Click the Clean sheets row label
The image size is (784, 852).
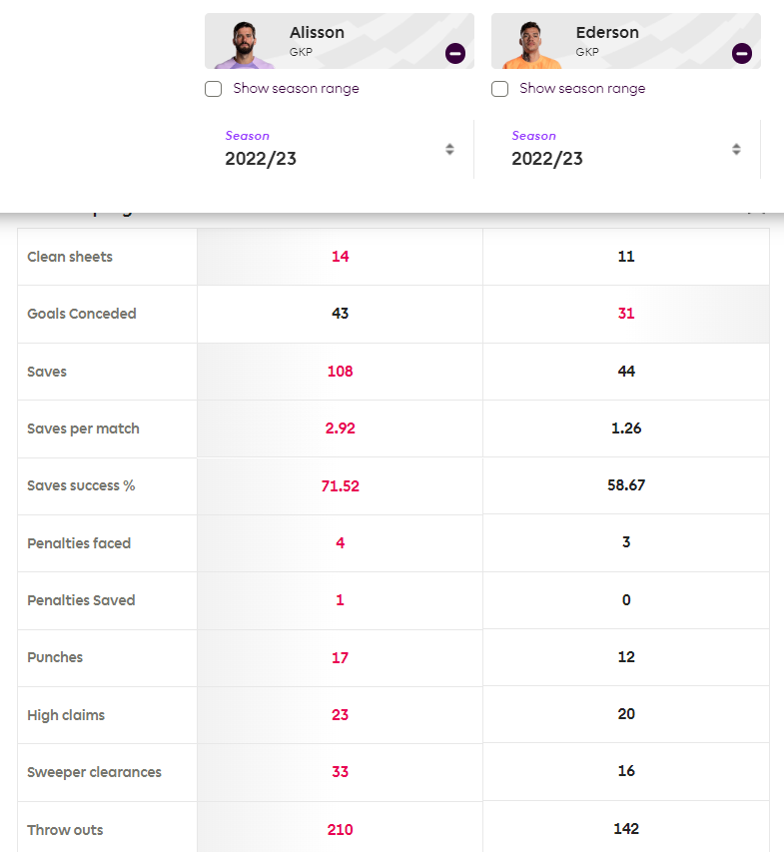click(70, 257)
